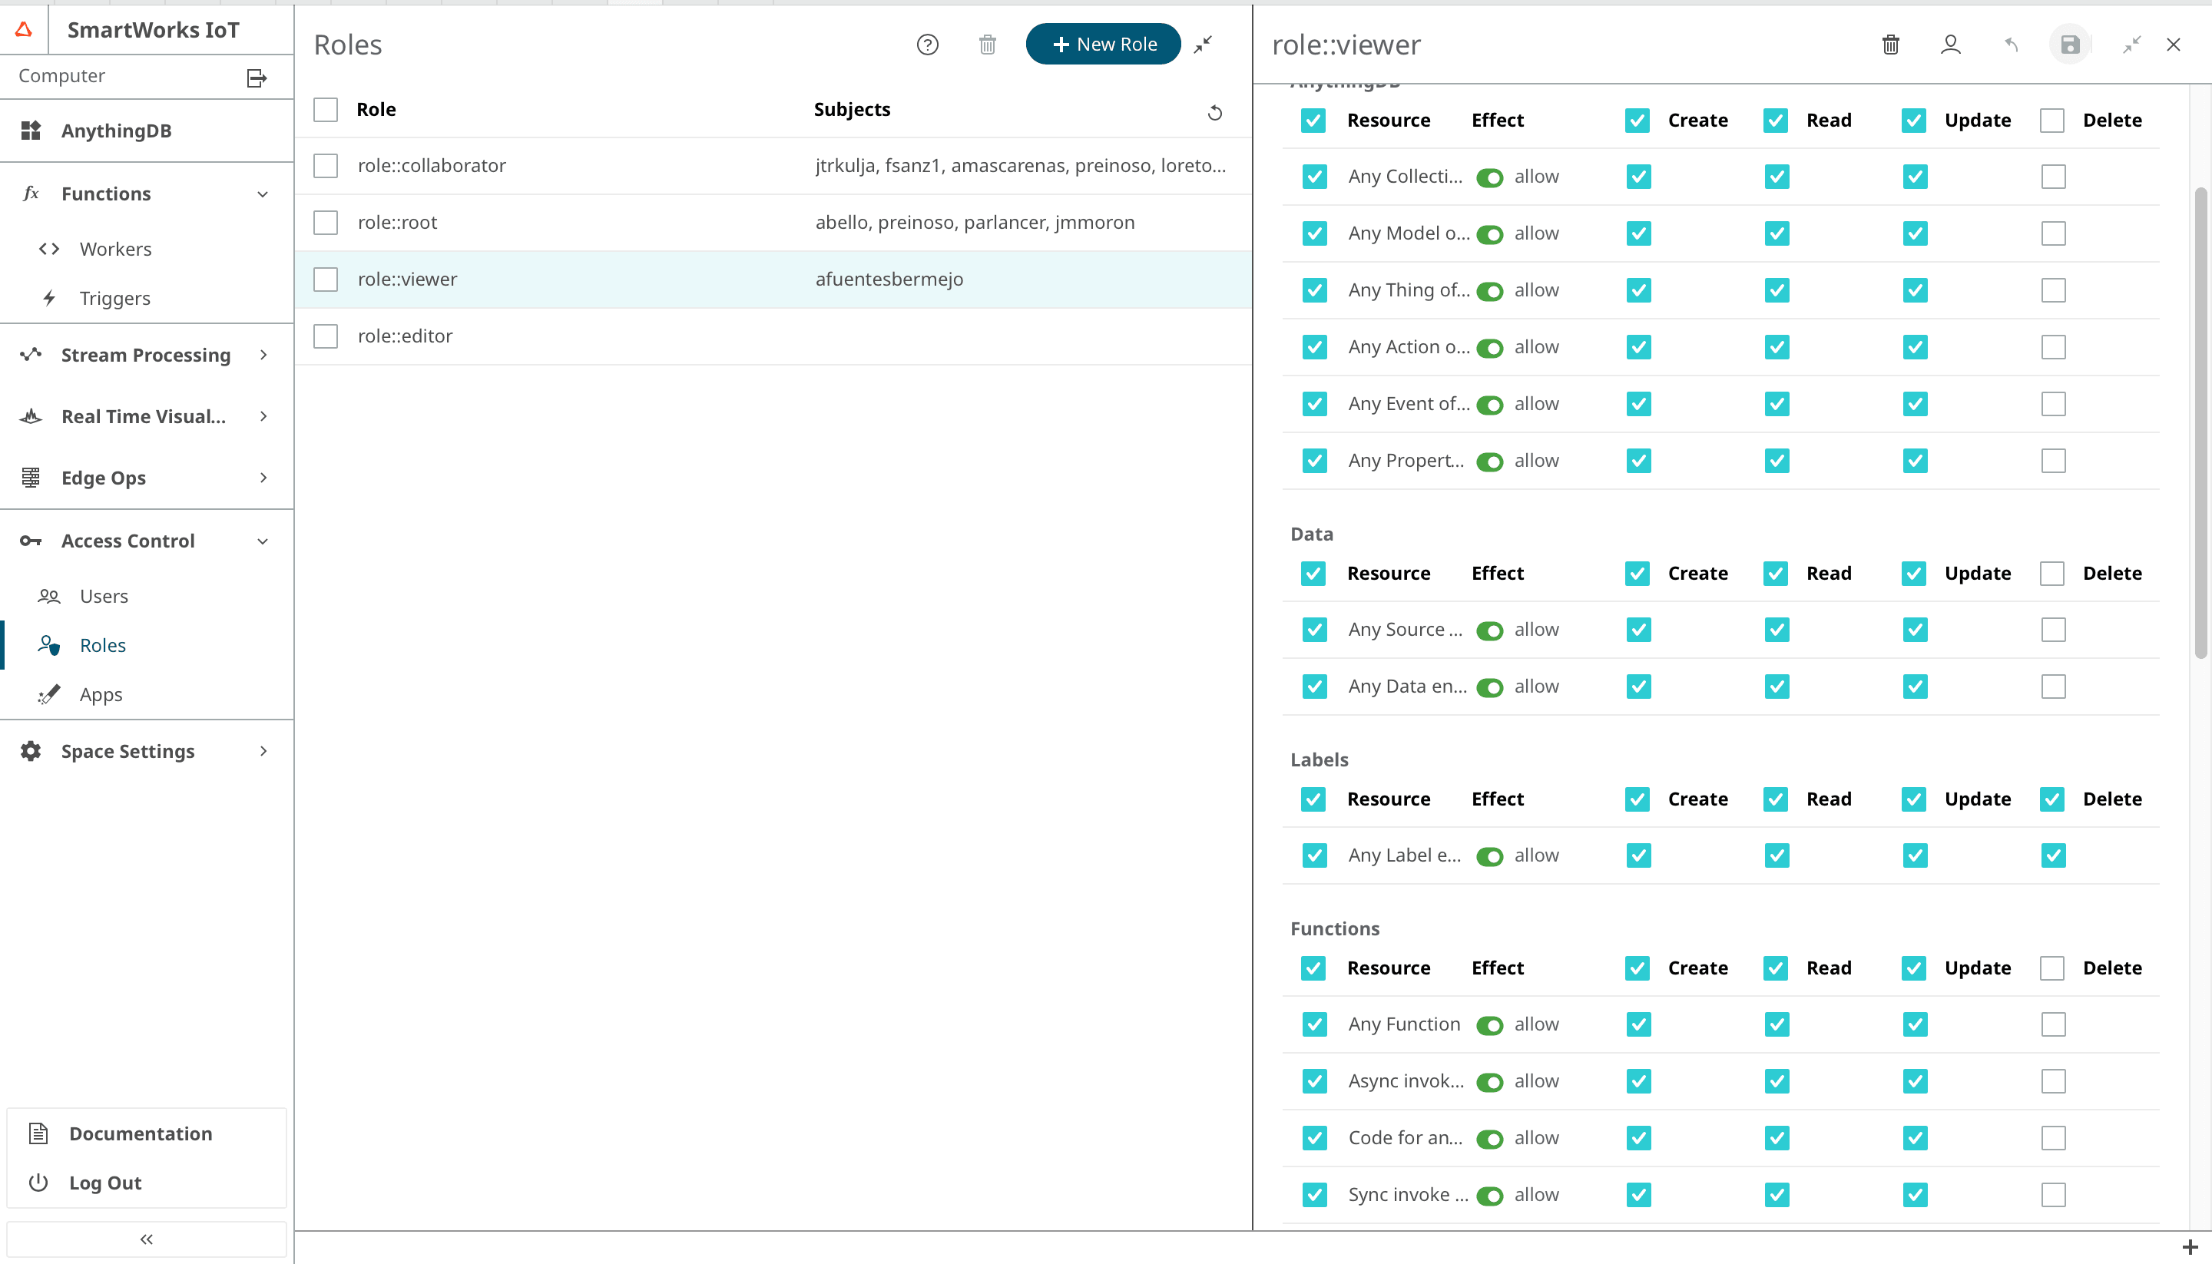Toggle allow effect for Any Source
Viewport: 2212px width, 1264px height.
[1490, 630]
